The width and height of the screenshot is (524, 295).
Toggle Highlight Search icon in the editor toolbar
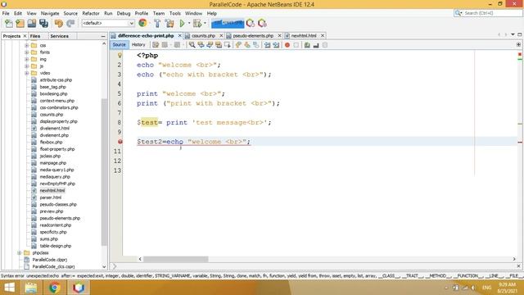[x=219, y=45]
